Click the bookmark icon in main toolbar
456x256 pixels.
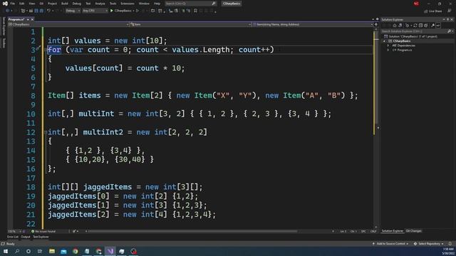[195, 11]
